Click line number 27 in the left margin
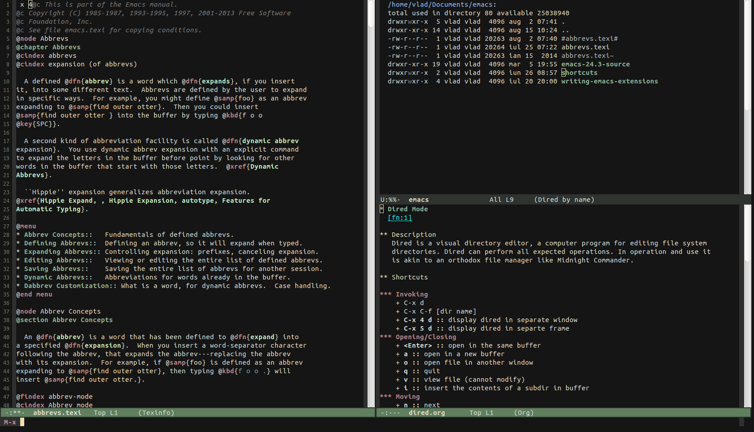754x432 pixels. (6, 226)
